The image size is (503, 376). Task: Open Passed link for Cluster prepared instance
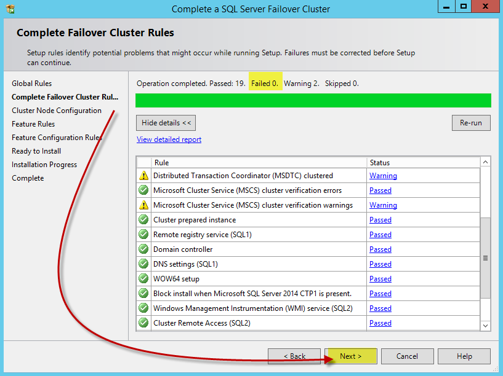click(380, 220)
